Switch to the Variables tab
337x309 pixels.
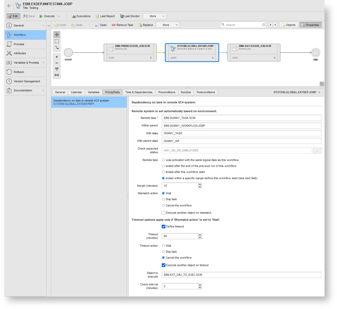(x=93, y=92)
